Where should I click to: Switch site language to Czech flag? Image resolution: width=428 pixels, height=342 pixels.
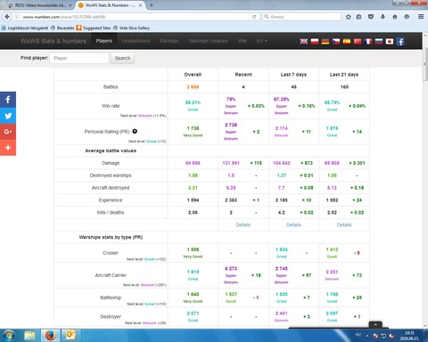coord(336,41)
